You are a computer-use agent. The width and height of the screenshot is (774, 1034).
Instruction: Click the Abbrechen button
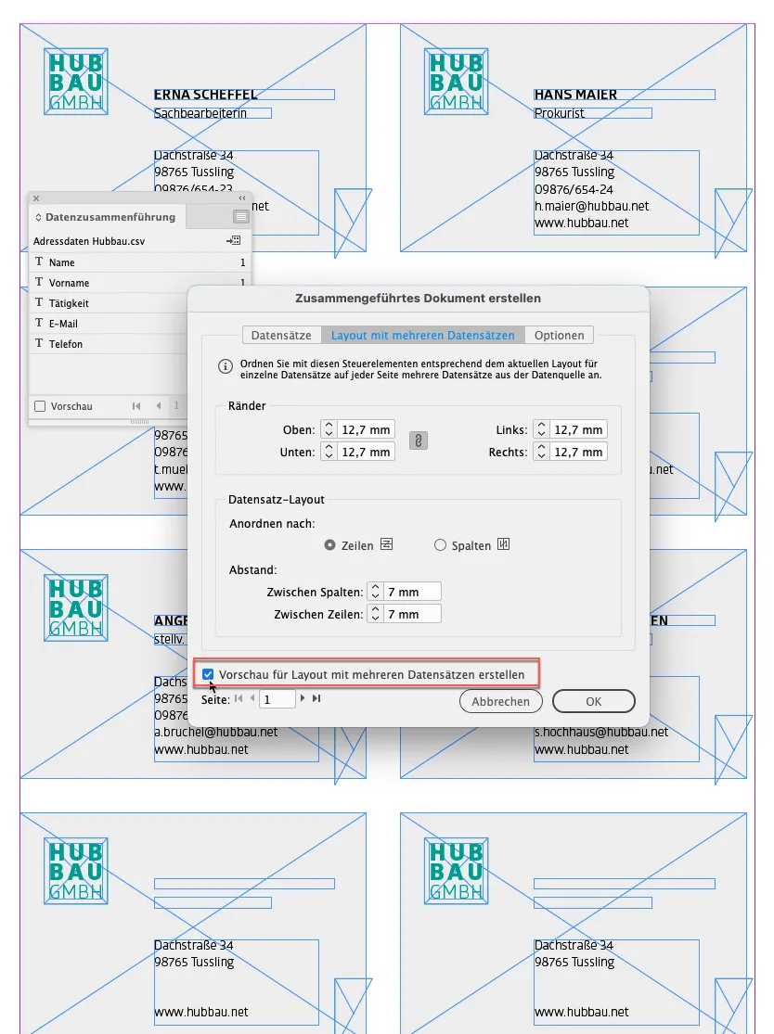(501, 701)
